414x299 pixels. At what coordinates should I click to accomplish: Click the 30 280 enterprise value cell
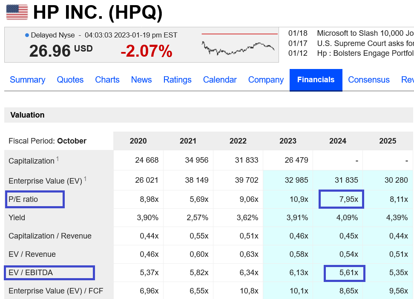[x=396, y=180]
